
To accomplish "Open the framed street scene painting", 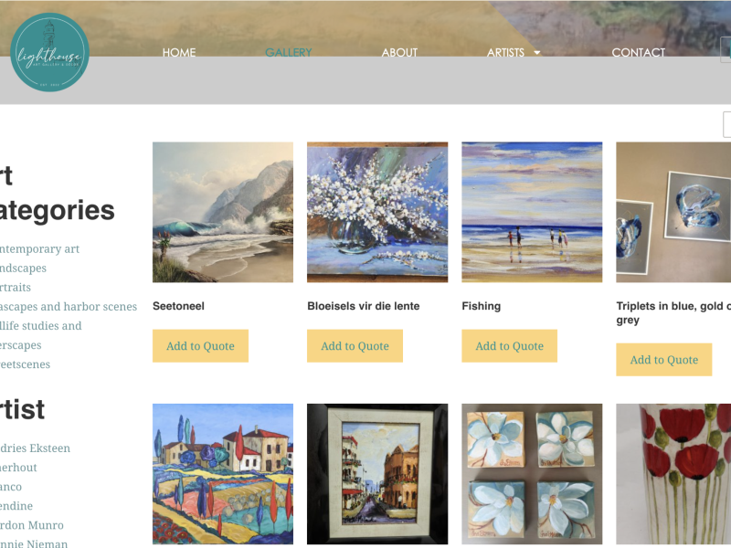I will pyautogui.click(x=377, y=474).
